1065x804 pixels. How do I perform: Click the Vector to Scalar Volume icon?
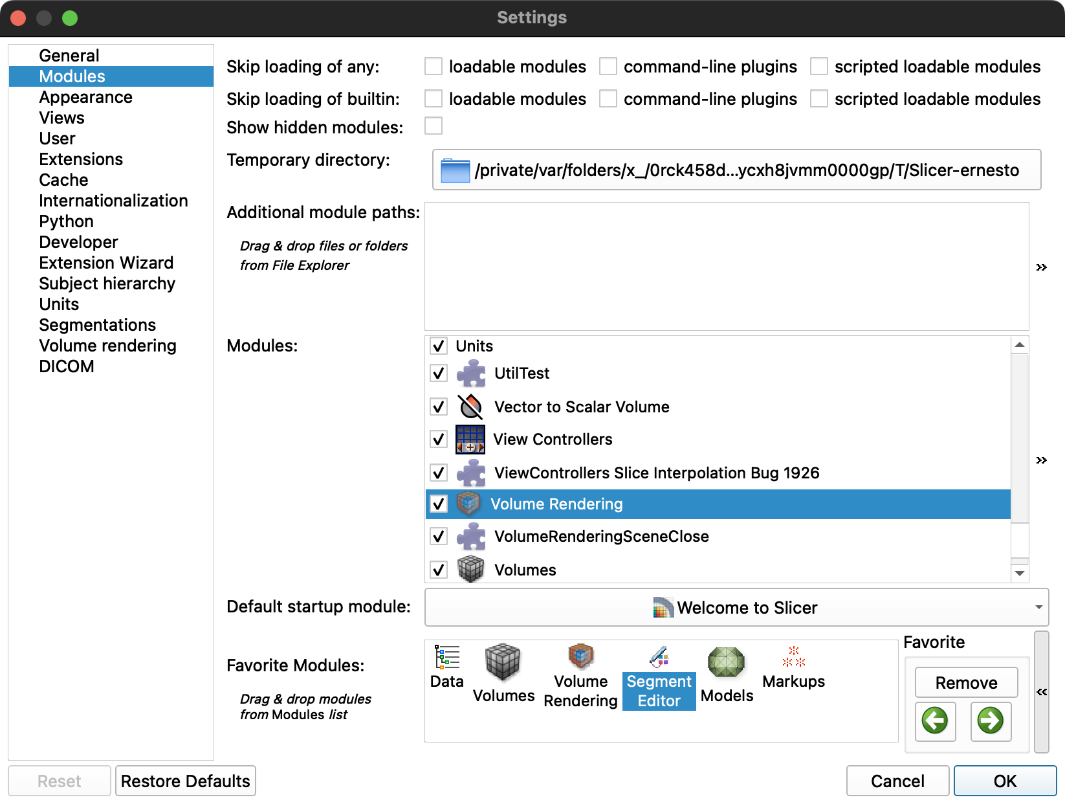470,407
